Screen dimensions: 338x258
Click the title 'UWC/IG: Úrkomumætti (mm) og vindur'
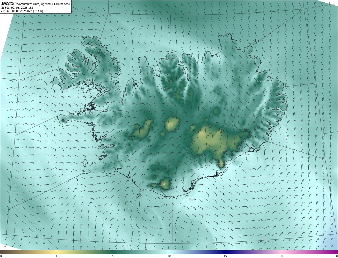pos(35,4)
